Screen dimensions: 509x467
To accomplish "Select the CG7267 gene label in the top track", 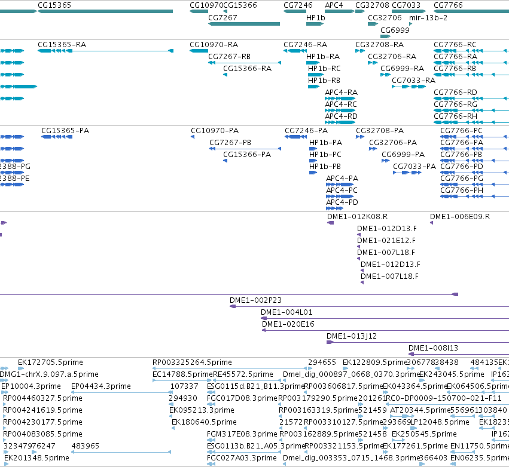I will coord(223,17).
